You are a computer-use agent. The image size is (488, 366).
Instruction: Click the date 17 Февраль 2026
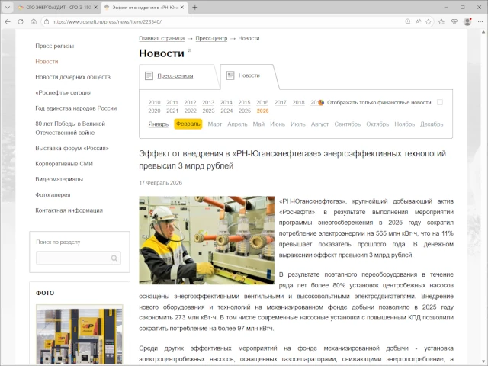point(161,183)
